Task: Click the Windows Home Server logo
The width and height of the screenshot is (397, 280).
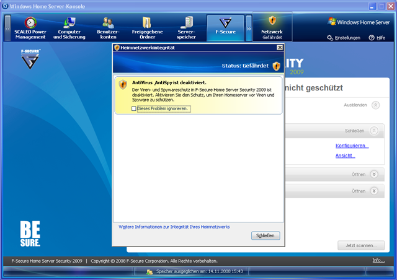Action: [x=359, y=22]
